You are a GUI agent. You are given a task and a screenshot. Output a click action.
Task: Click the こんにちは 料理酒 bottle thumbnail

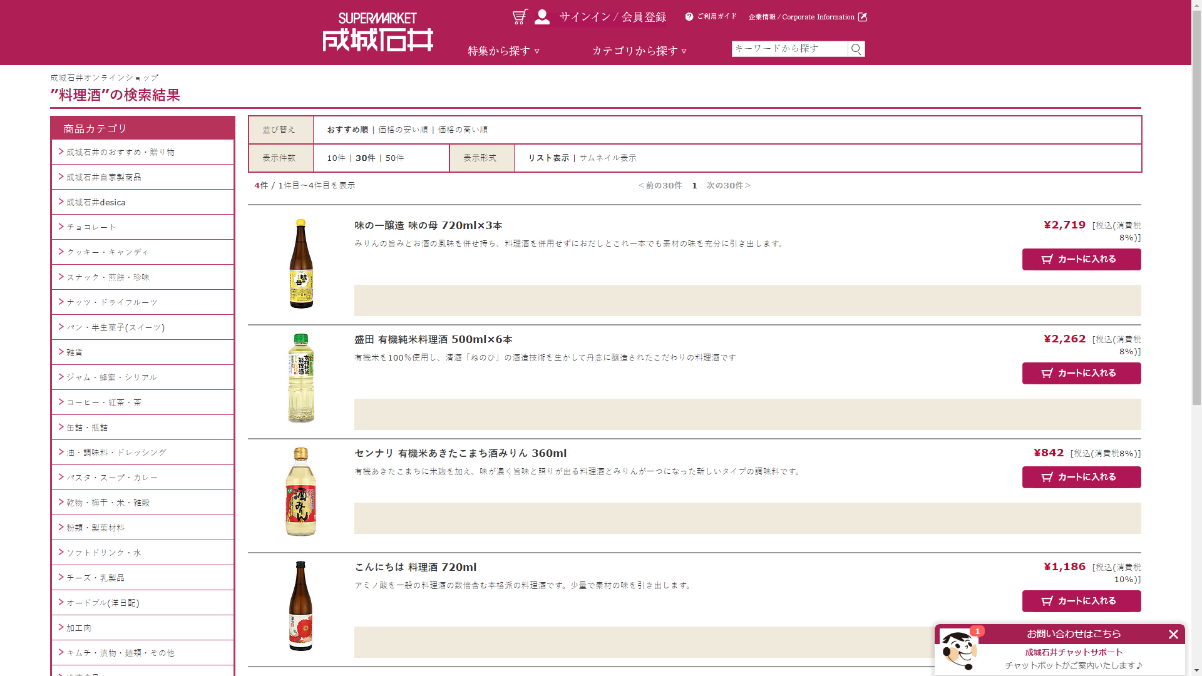click(301, 605)
